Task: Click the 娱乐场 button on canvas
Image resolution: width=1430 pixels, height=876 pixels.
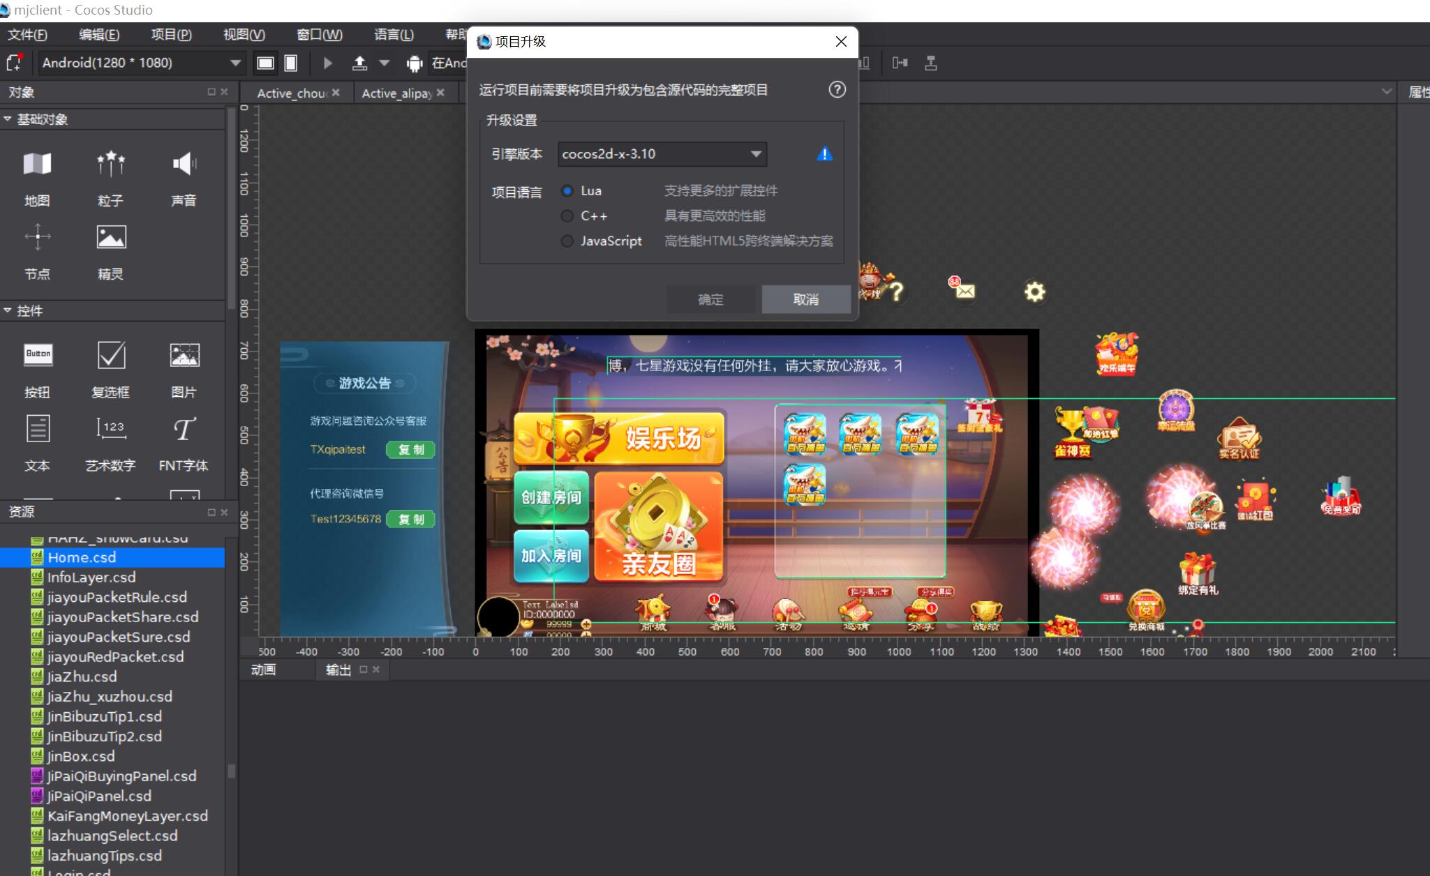Action: [x=620, y=438]
